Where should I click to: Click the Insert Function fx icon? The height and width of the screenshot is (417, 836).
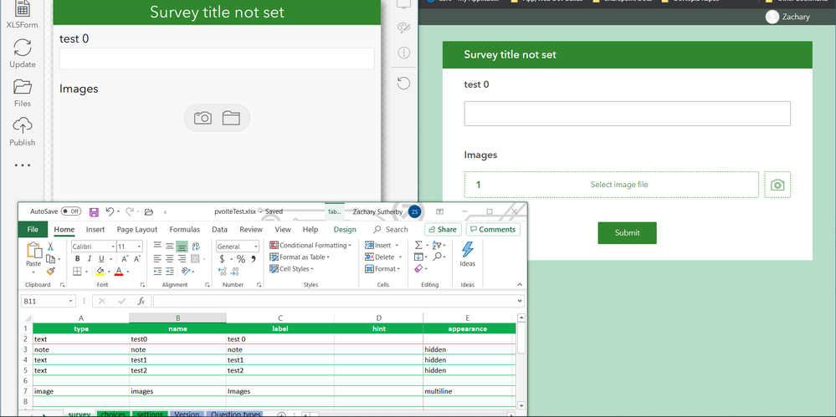click(141, 301)
